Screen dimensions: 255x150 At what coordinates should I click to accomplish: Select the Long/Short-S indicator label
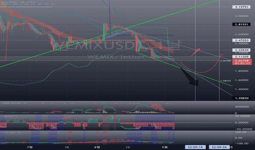(x=9, y=116)
